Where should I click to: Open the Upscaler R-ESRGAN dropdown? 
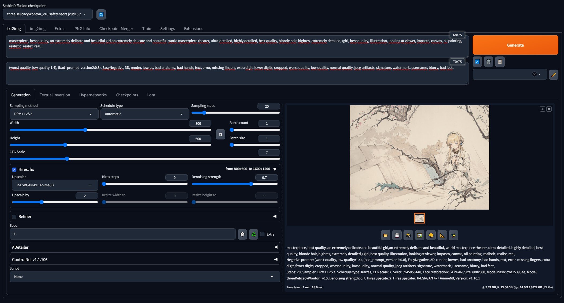point(55,185)
